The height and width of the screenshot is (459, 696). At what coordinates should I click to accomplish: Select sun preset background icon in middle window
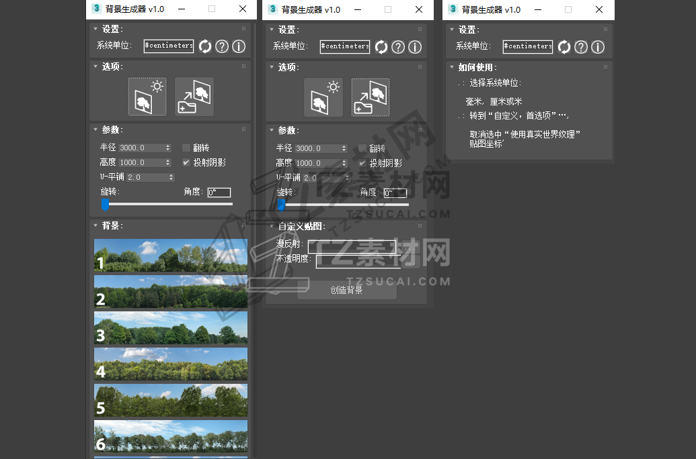(323, 97)
